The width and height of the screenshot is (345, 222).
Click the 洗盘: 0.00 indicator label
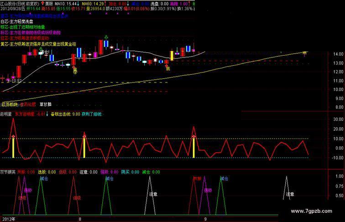pyautogui.click(x=160, y=4)
